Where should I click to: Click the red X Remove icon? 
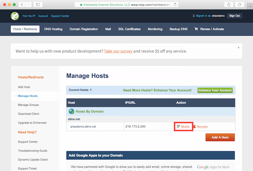[x=194, y=127]
